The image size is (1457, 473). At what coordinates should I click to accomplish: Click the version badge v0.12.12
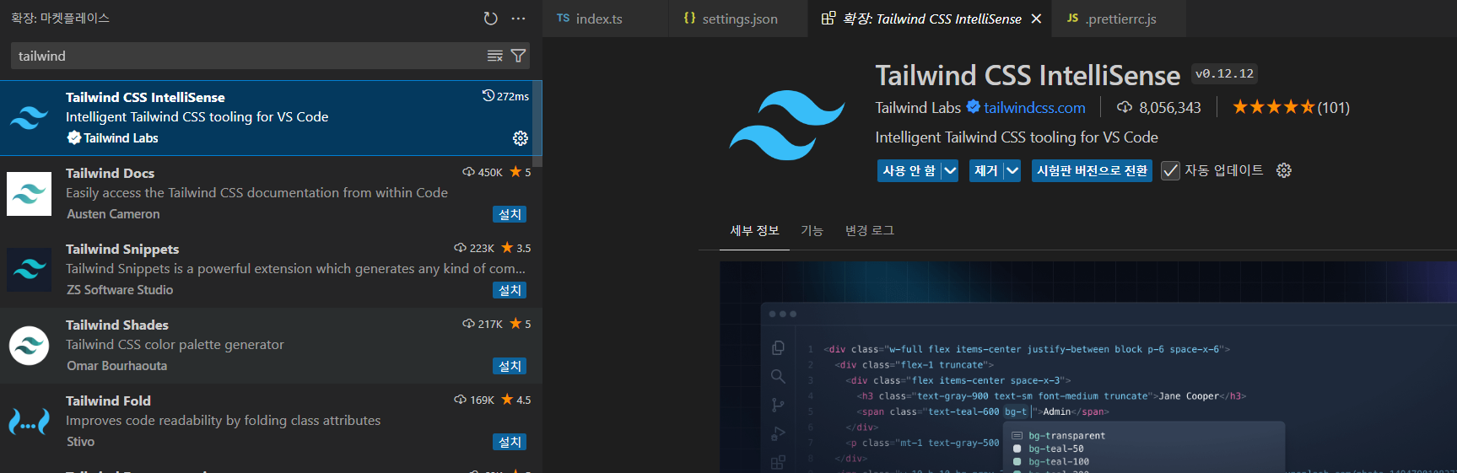click(1224, 73)
